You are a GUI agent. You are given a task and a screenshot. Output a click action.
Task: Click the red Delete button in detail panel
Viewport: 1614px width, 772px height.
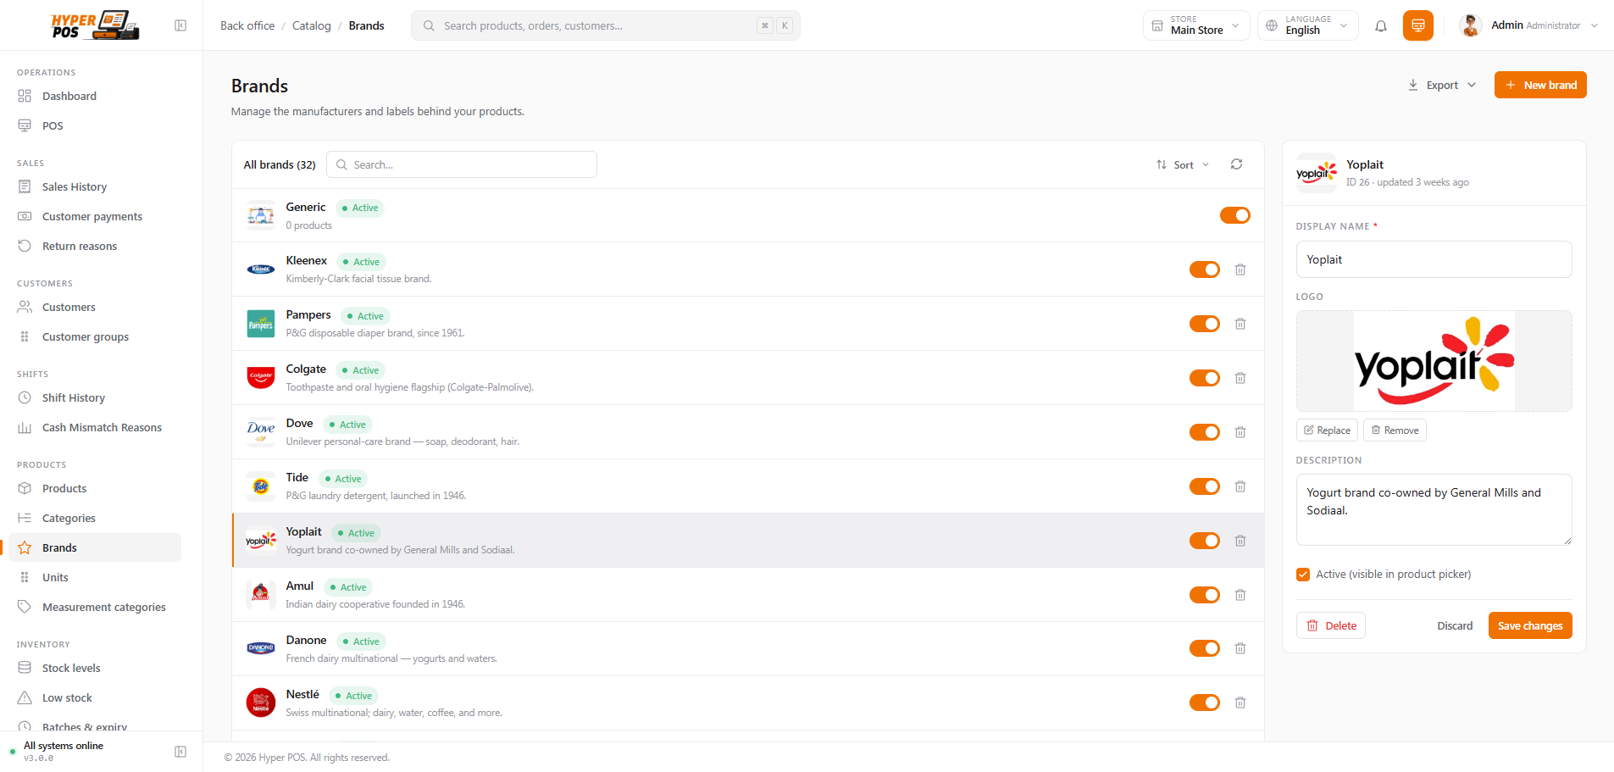coord(1331,625)
